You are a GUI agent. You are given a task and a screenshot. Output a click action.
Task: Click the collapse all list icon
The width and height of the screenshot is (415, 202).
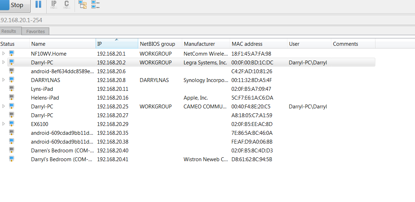95,5
